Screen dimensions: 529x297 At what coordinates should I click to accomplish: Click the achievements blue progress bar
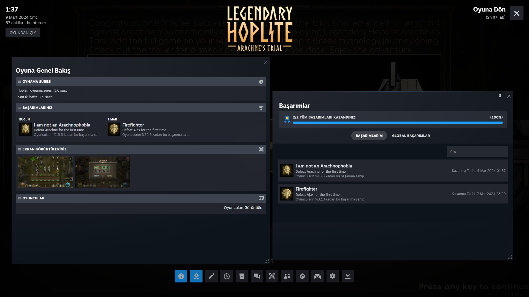click(398, 123)
